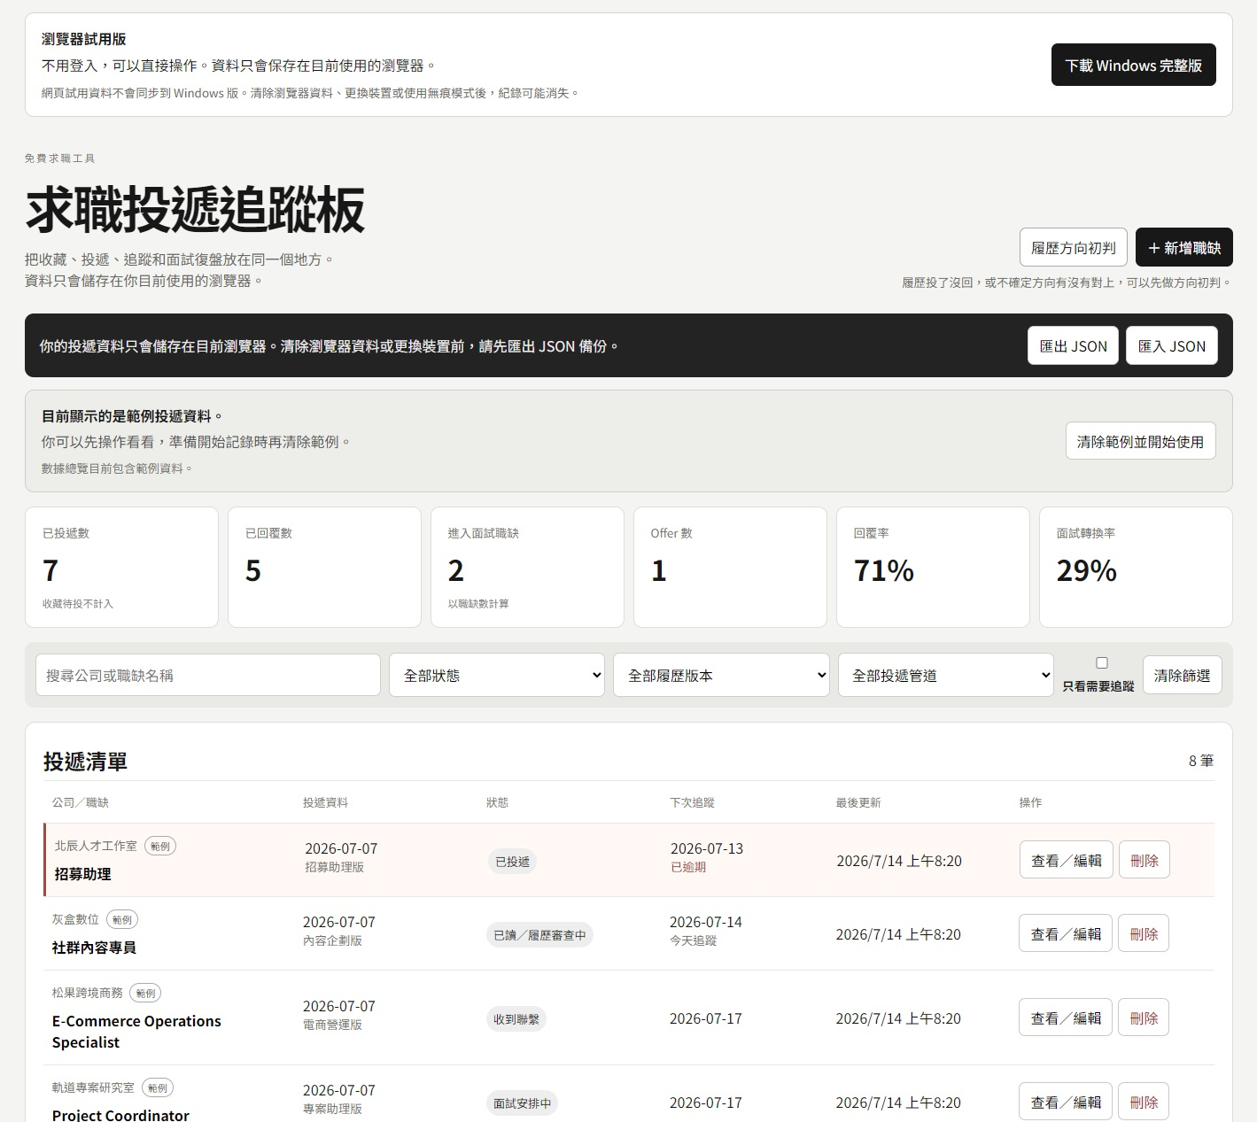Click the Project Coordinator job title

tap(120, 1115)
